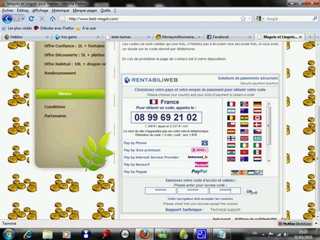Image resolution: width=320 pixels, height=240 pixels.
Task: Choose the Norway flag
Action: pyautogui.click(x=231, y=159)
